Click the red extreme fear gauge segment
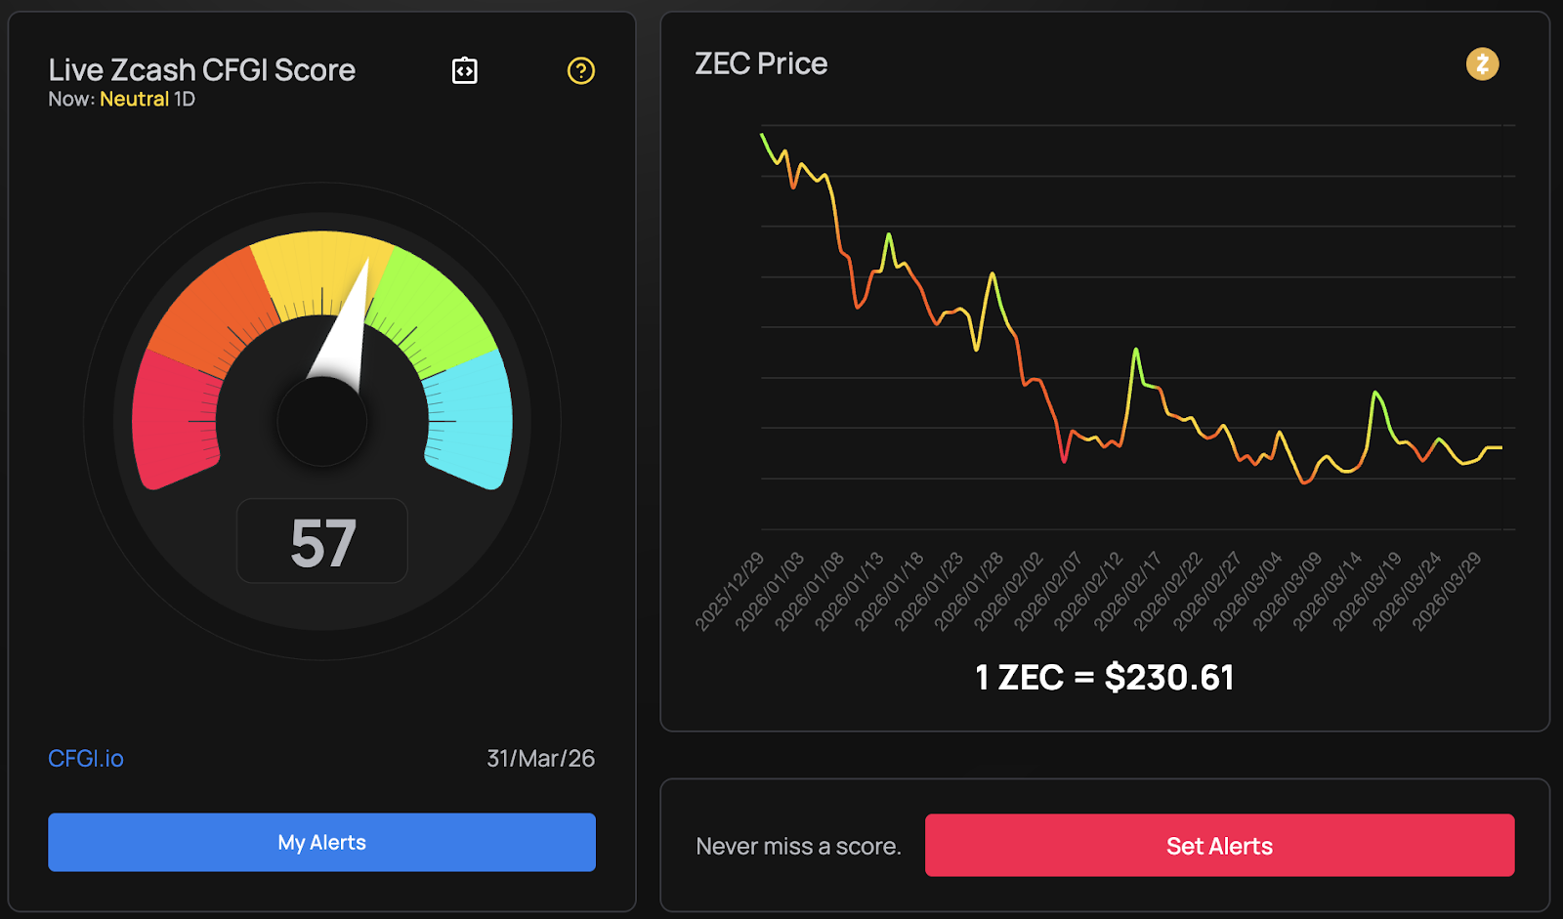This screenshot has width=1563, height=919. 171,422
